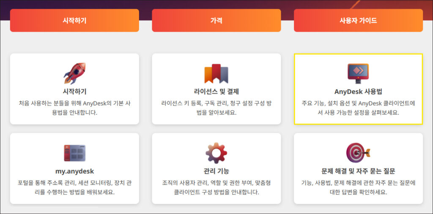Go to the 관리 기능 heading
This screenshot has height=214, width=433.
coord(216,171)
